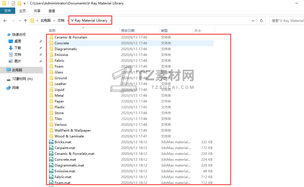304x187 pixels.
Task: Click the pin icon beside 图片
Action: [40, 61]
